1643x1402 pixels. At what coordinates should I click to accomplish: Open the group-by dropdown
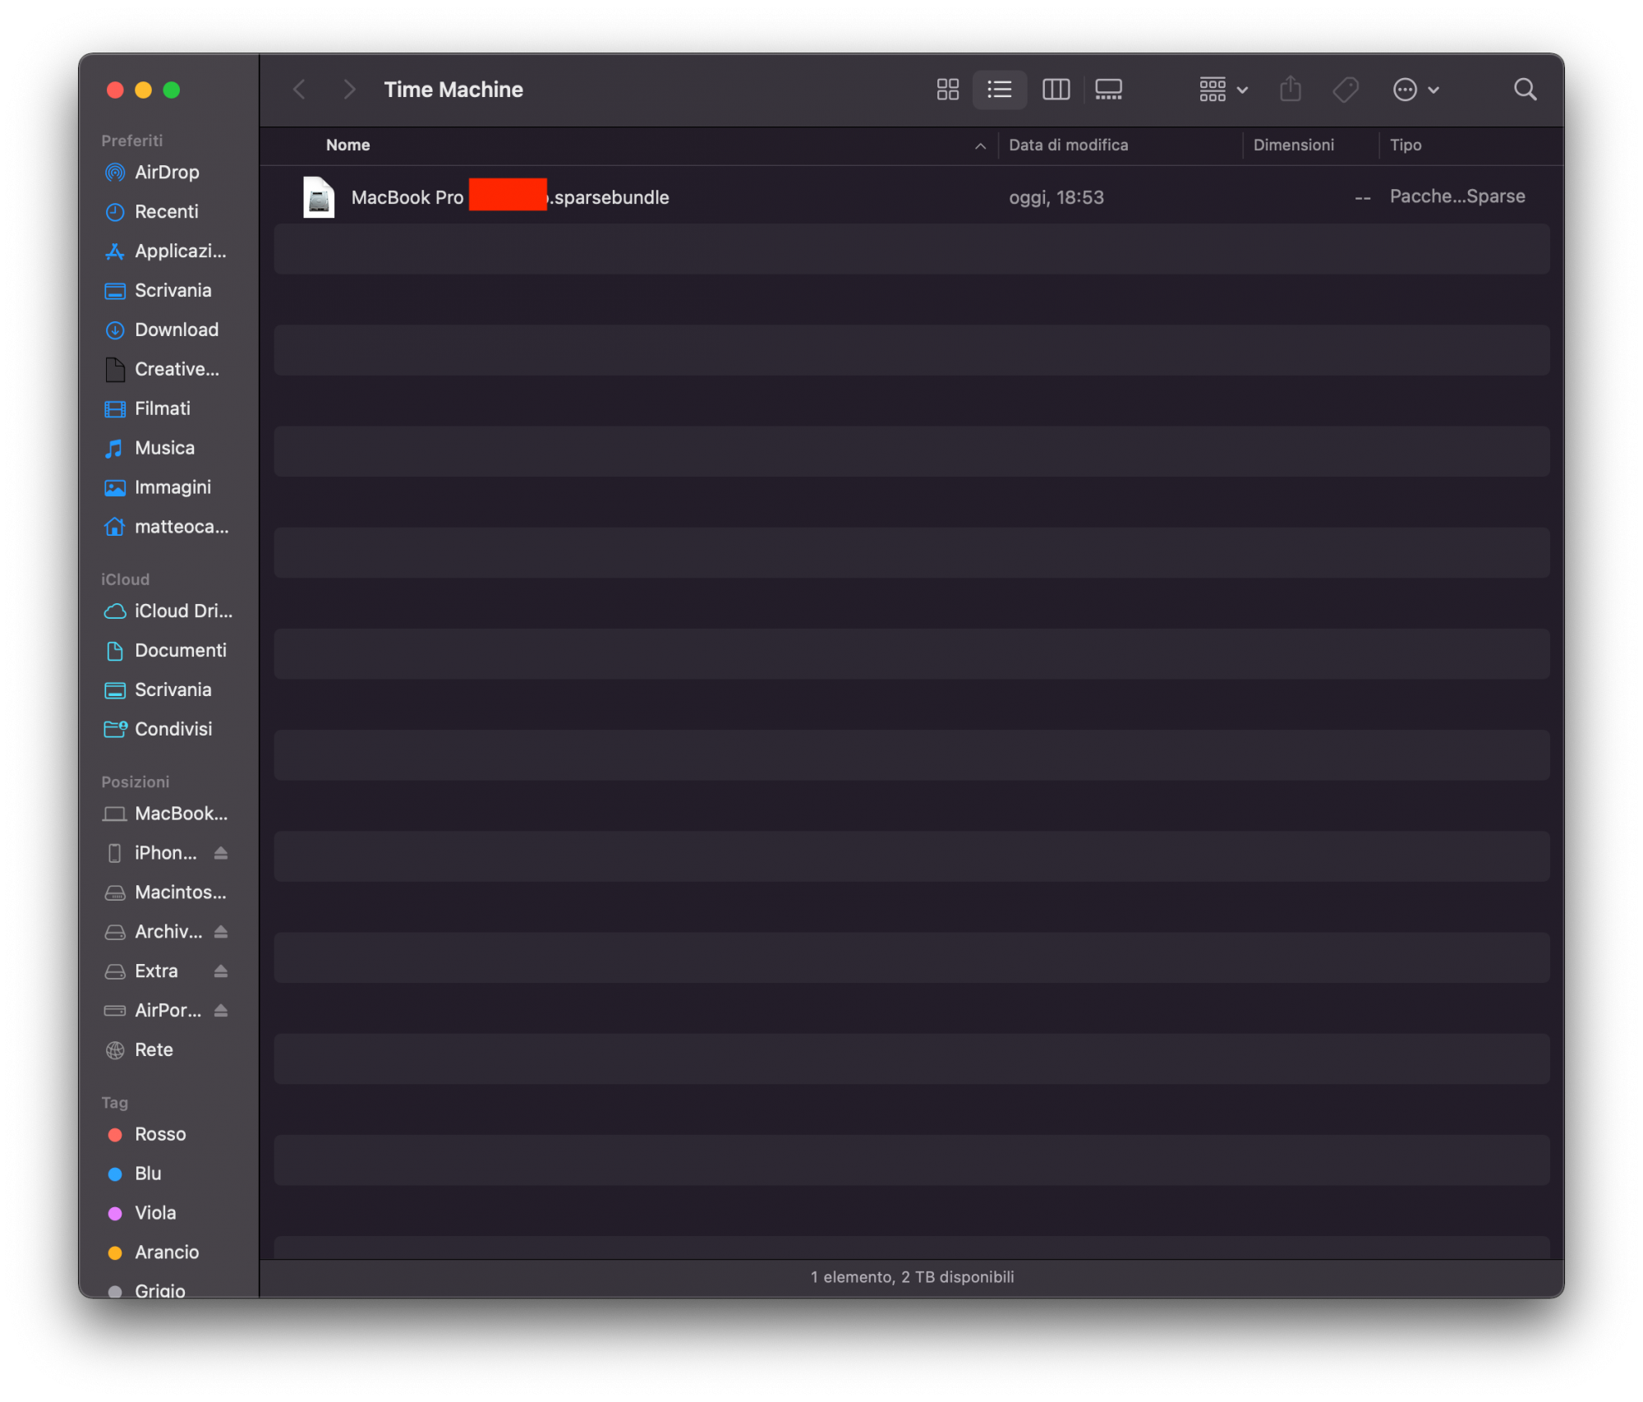click(x=1222, y=90)
